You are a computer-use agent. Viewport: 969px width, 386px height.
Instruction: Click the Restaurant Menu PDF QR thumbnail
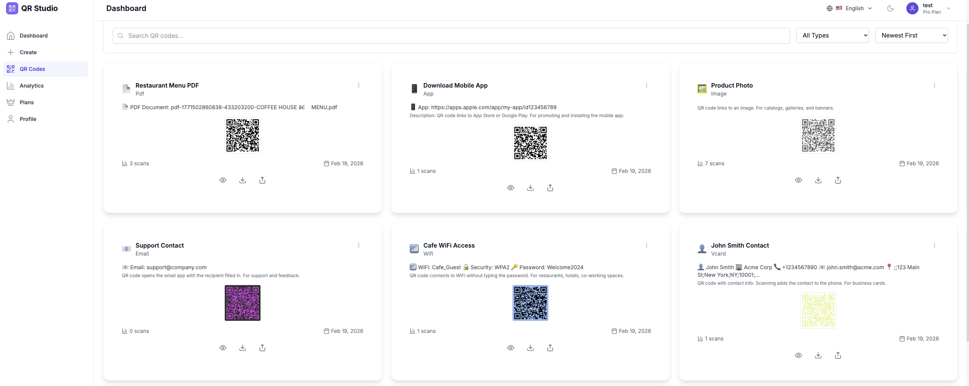tap(243, 135)
